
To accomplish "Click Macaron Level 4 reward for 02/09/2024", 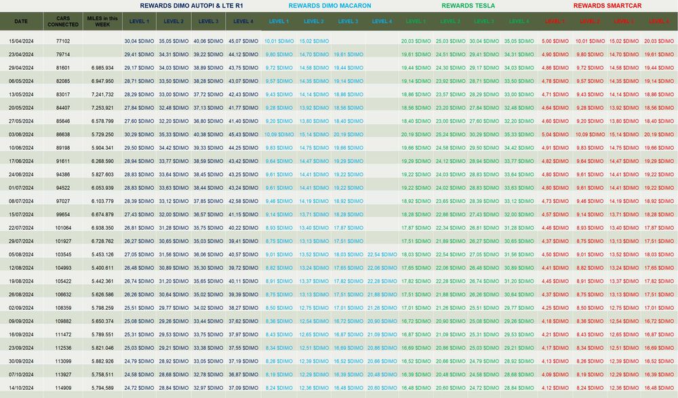I will 382,308.
